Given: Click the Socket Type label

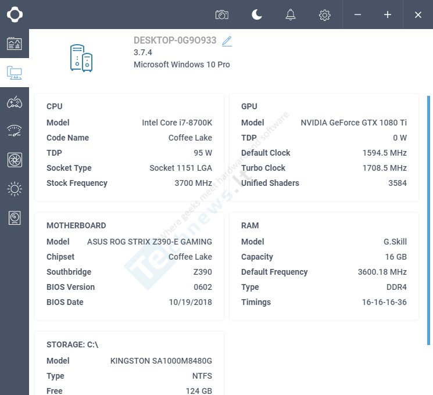Looking at the screenshot, I should click(x=69, y=168).
